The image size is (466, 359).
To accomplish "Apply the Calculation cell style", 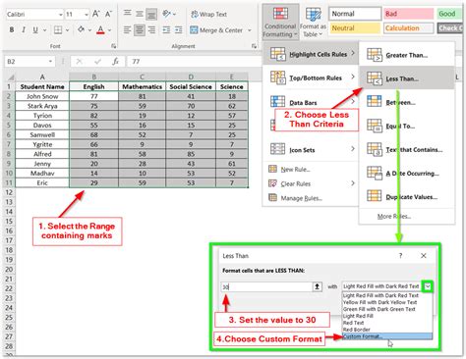I will 409,28.
